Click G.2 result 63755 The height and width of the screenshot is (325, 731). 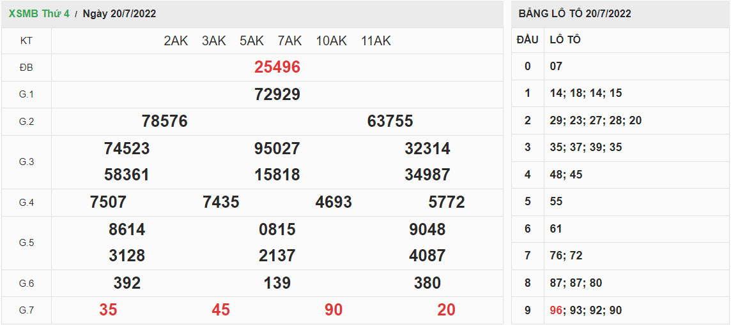(x=390, y=122)
